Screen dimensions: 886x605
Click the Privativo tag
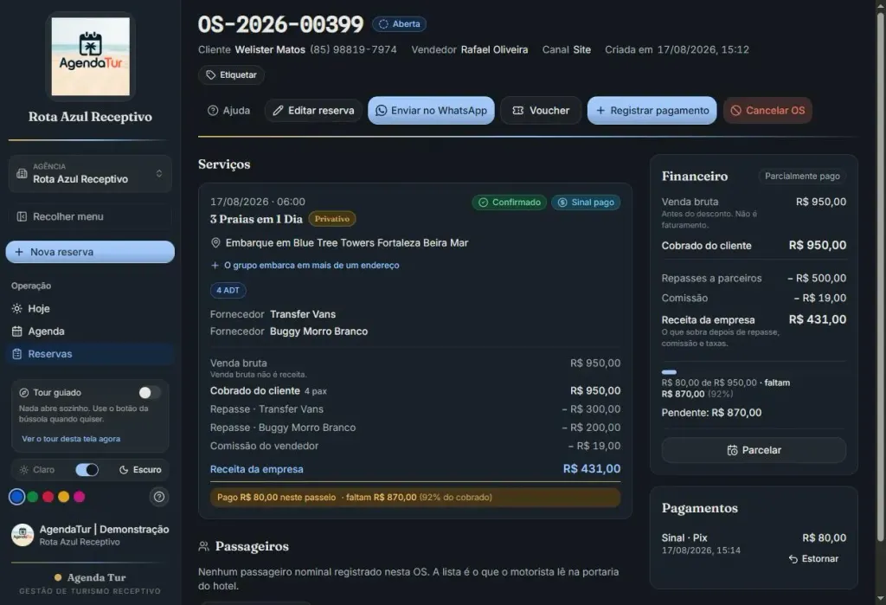coord(331,219)
